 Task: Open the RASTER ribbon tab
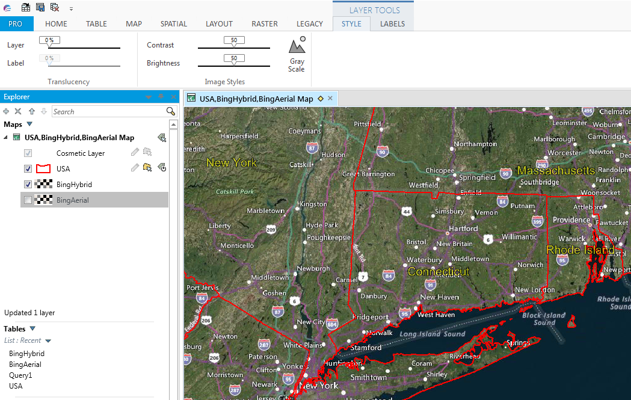click(x=264, y=23)
